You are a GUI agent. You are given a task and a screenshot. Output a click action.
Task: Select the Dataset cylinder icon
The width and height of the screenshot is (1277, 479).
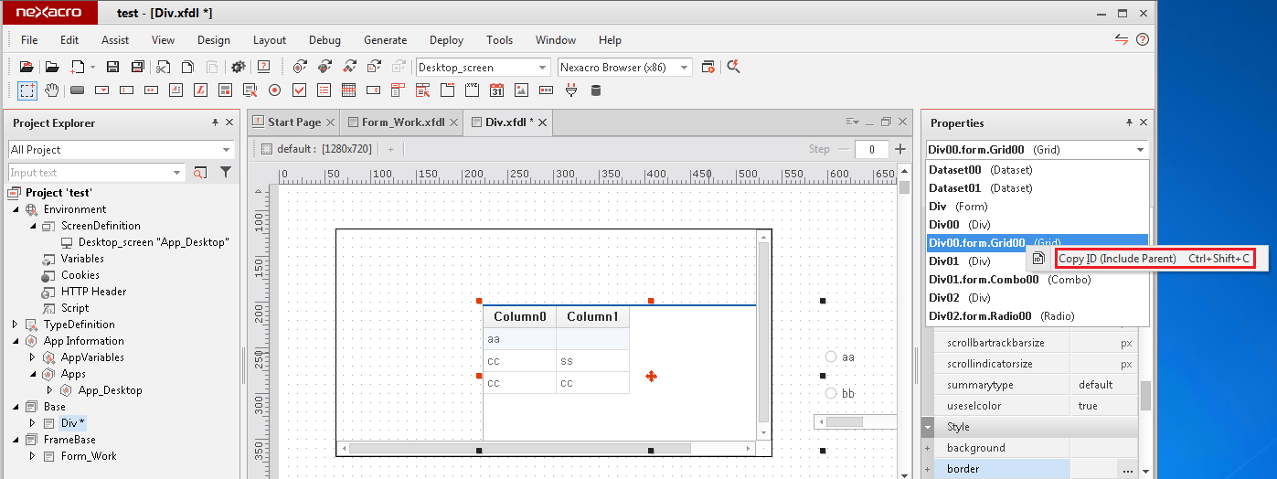point(596,90)
